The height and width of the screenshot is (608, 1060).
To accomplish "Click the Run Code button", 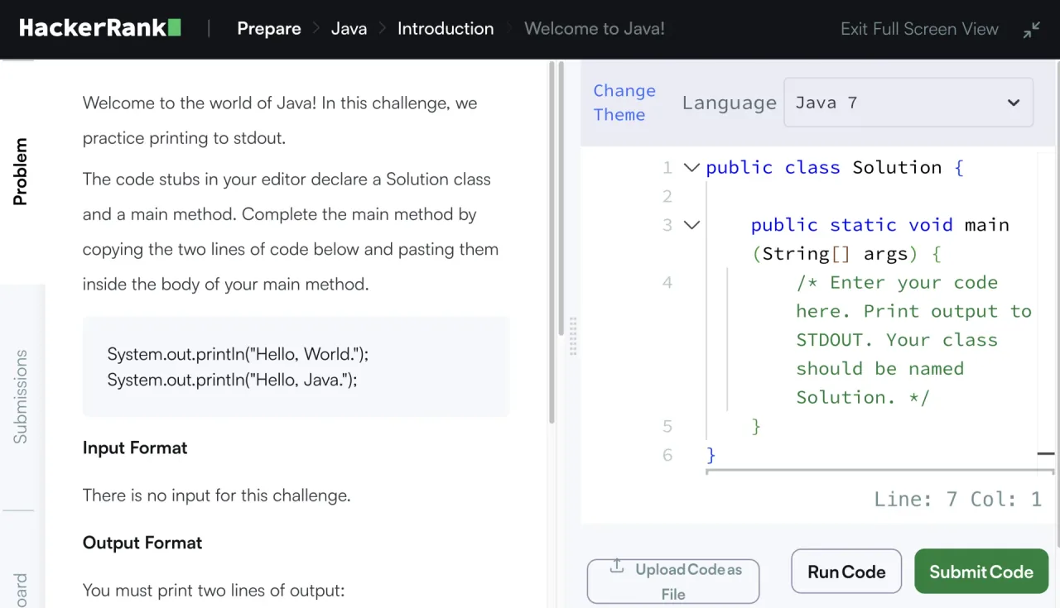I will pyautogui.click(x=846, y=572).
